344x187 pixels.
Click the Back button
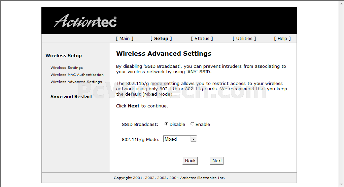(190, 161)
